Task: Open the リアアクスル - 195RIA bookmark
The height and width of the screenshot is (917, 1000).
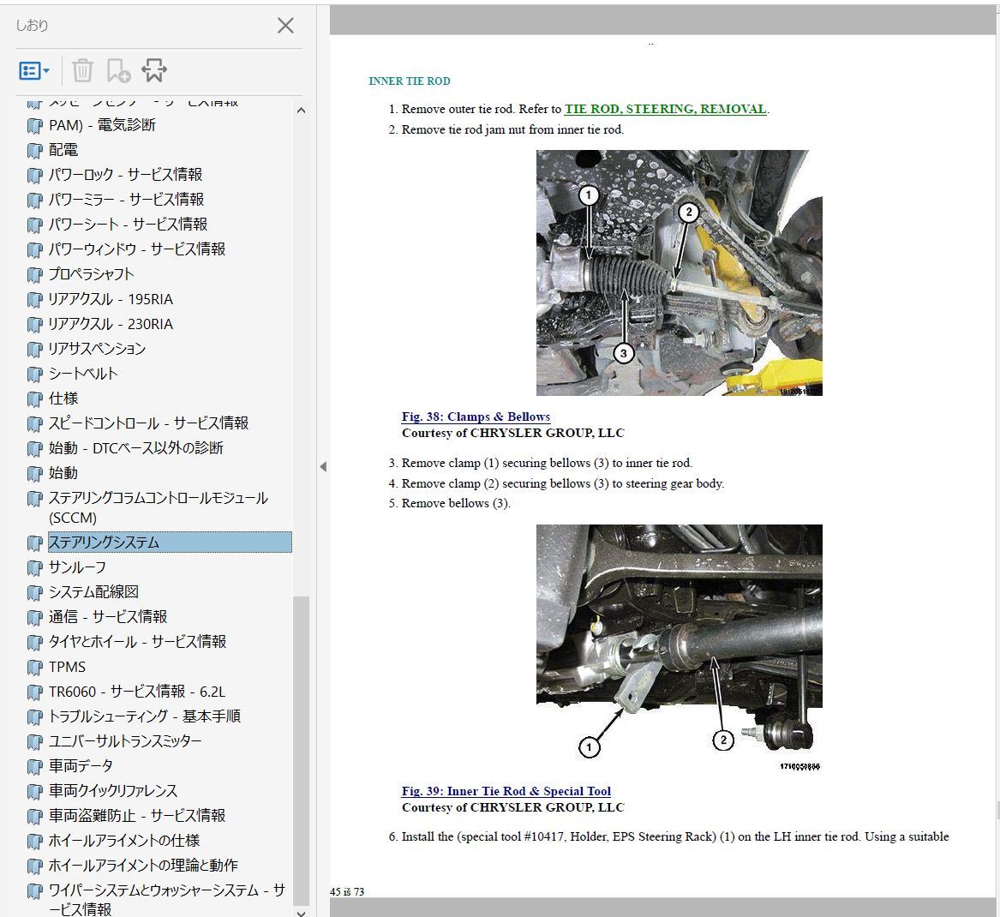Action: (111, 299)
